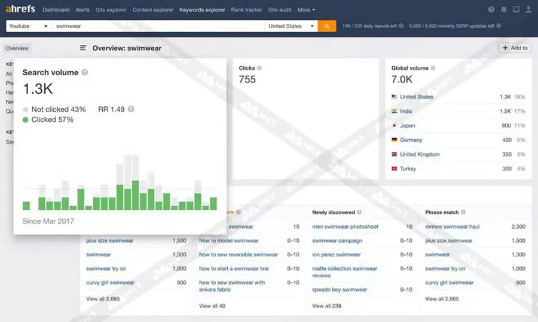Click the Ahrefs logo
The height and width of the screenshot is (322, 538).
(22, 10)
